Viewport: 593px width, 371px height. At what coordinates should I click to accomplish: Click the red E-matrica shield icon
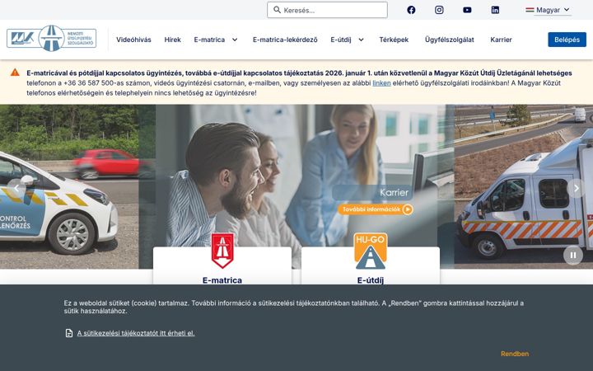pyautogui.click(x=222, y=251)
